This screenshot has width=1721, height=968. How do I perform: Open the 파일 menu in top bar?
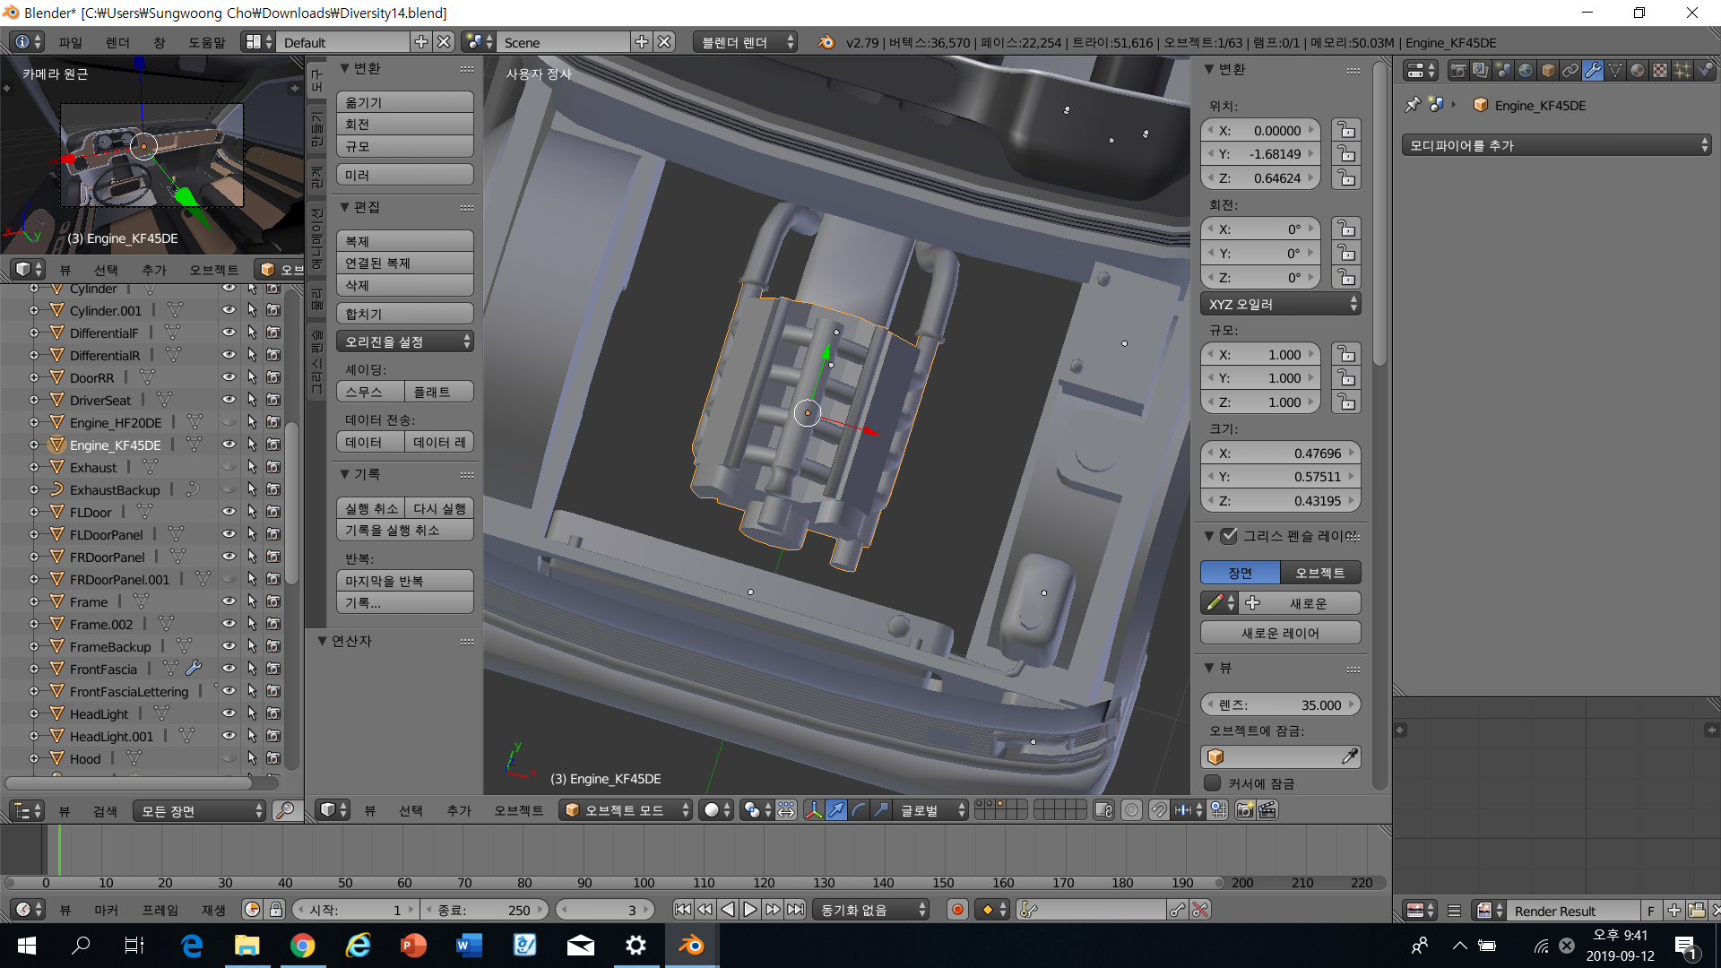coord(70,42)
